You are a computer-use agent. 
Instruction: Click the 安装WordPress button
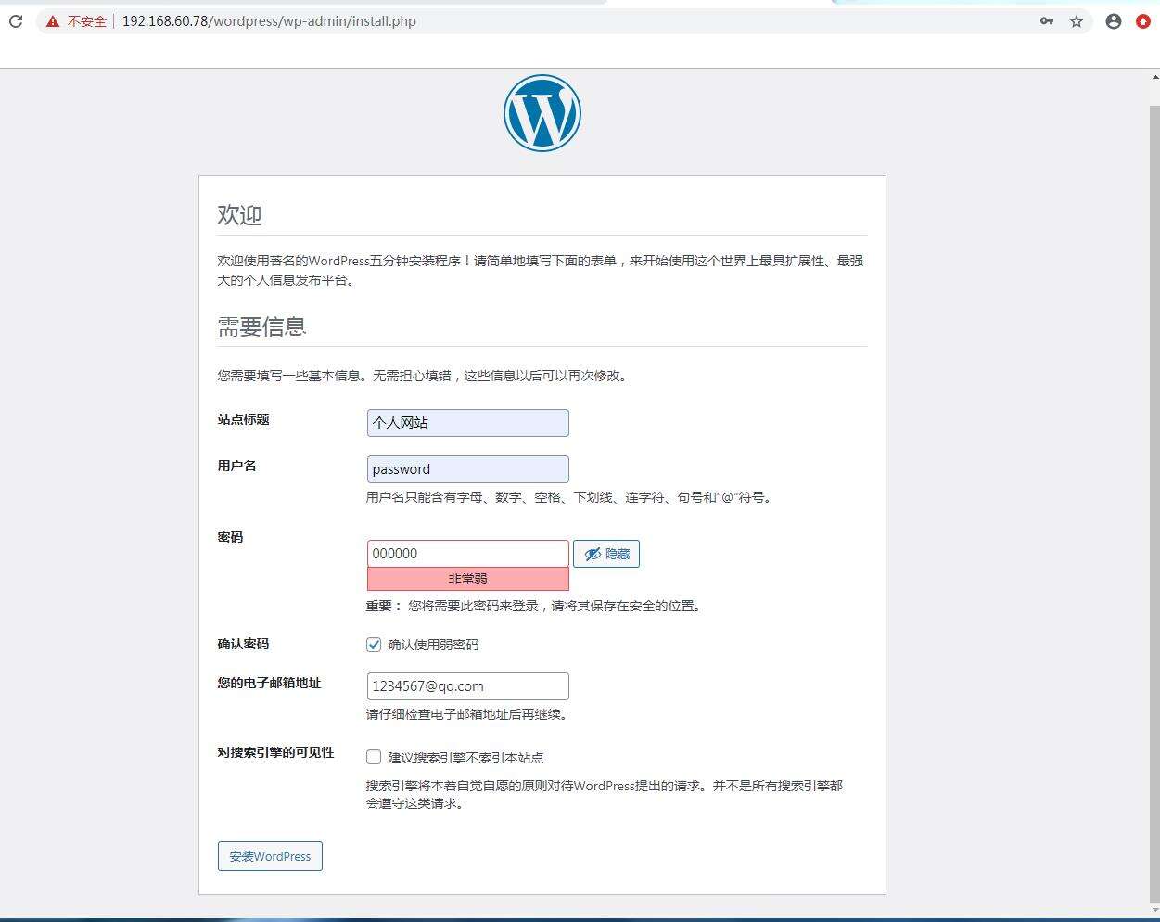[x=270, y=856]
